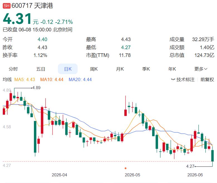Click the 4.58 price axis label
The image size is (217, 183).
pos(7,127)
